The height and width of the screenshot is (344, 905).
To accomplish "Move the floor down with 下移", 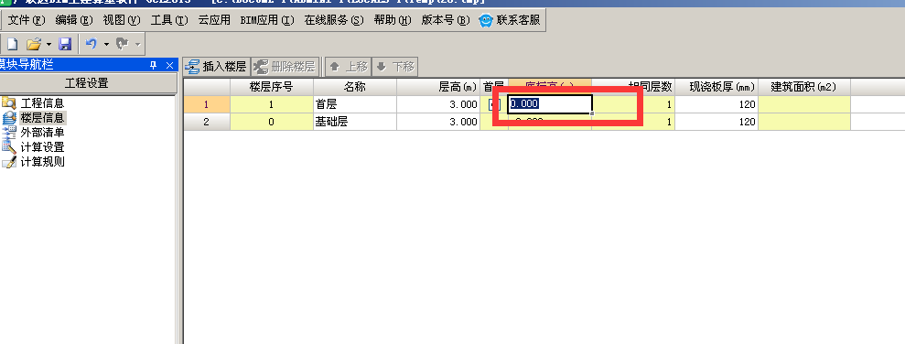I will 395,67.
